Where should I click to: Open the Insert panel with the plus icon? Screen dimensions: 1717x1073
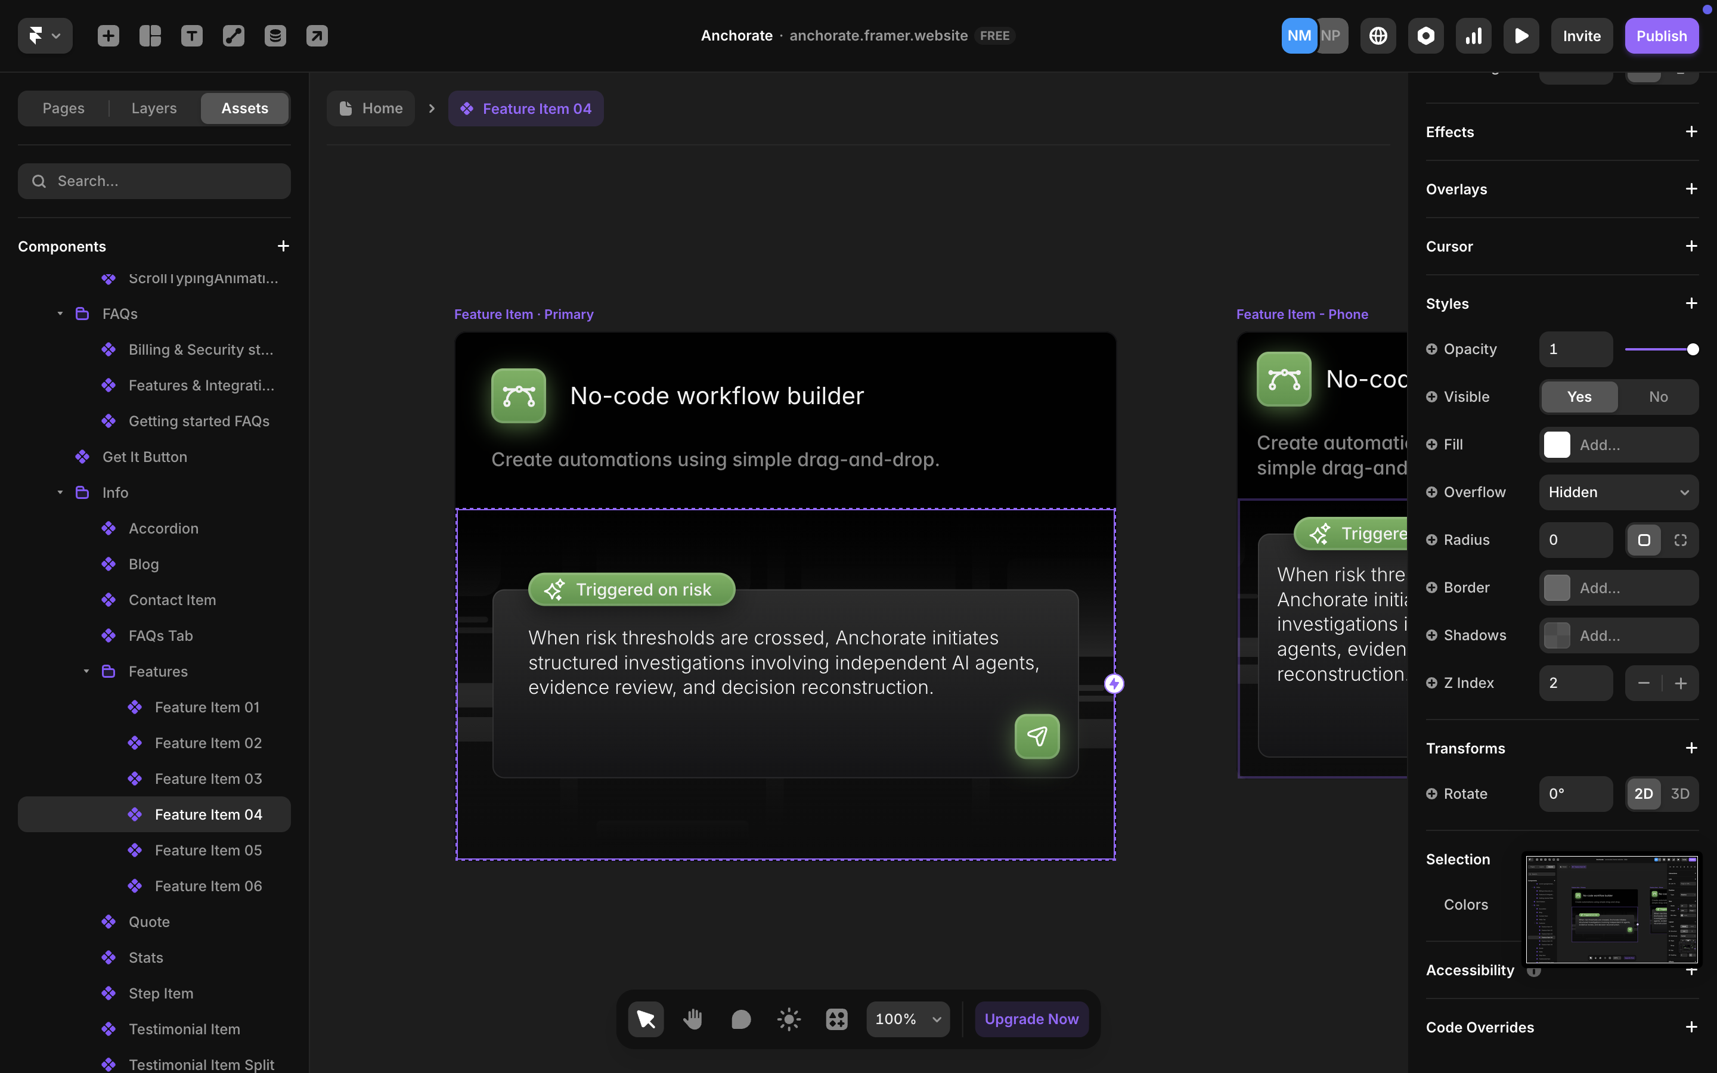(108, 35)
